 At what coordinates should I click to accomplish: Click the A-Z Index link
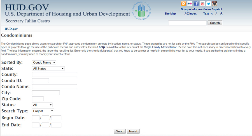(x=190, y=14)
